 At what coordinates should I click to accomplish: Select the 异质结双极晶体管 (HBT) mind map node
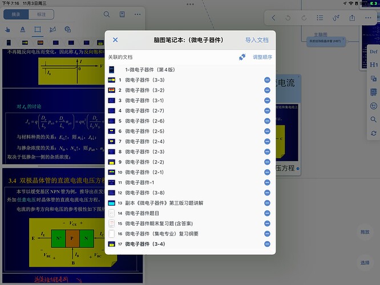click(325, 41)
